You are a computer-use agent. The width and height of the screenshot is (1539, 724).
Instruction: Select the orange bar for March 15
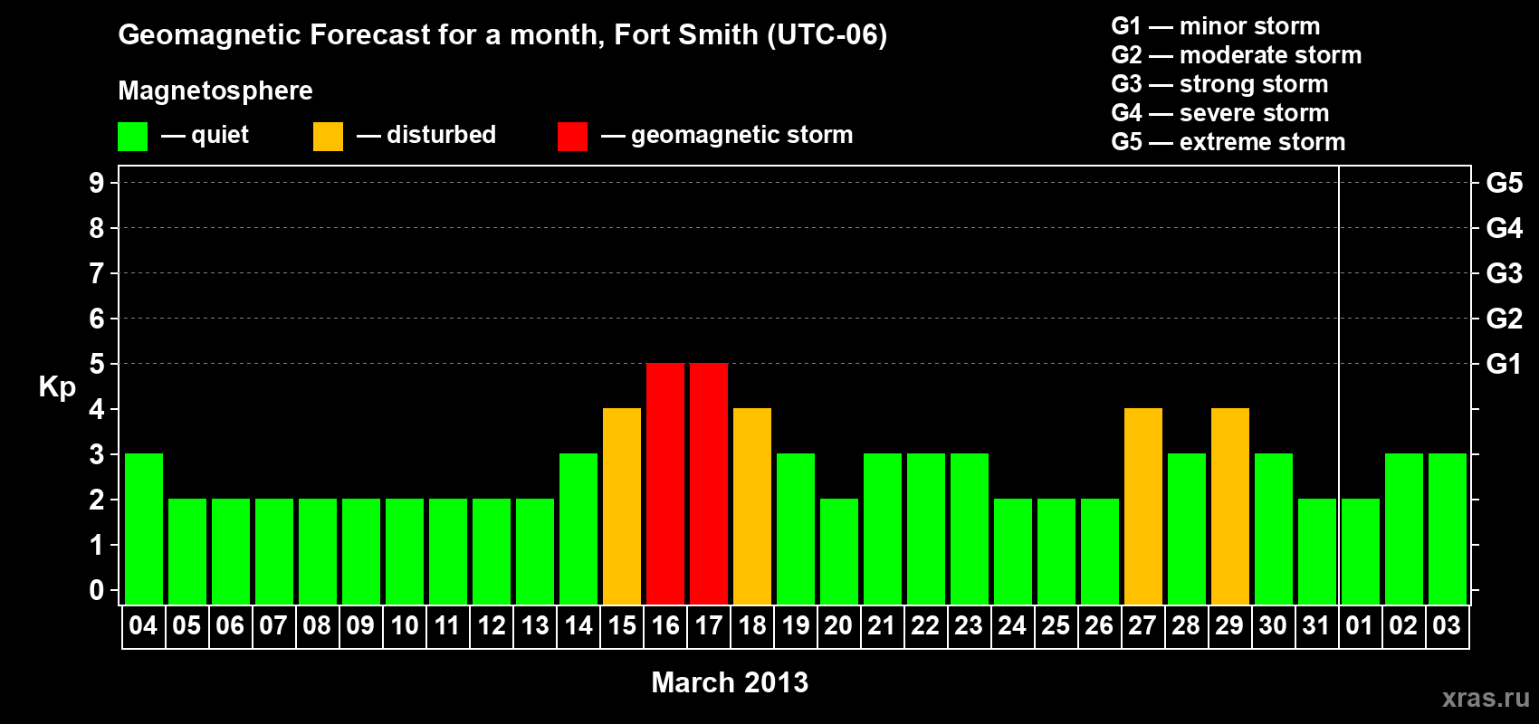pyautogui.click(x=622, y=506)
